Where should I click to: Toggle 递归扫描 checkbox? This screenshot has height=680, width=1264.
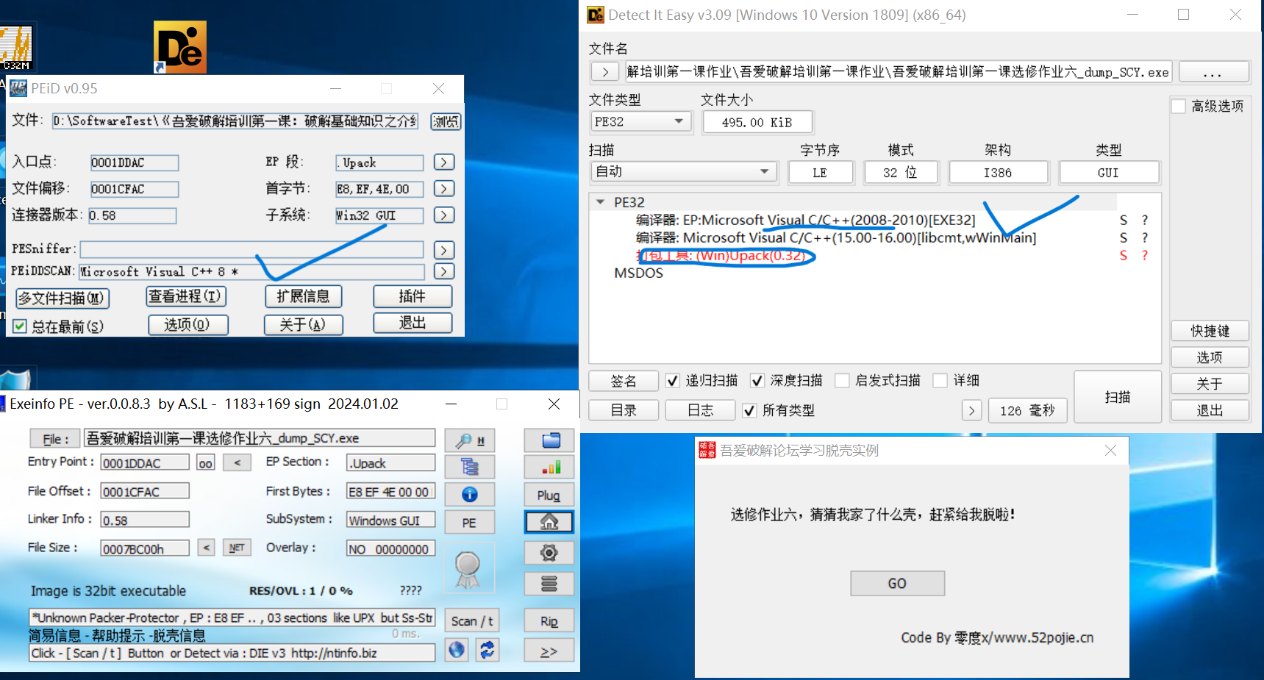pyautogui.click(x=672, y=380)
